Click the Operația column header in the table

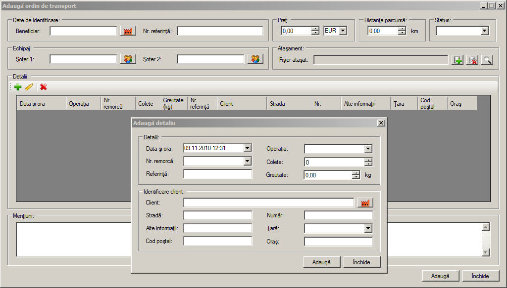[83, 104]
